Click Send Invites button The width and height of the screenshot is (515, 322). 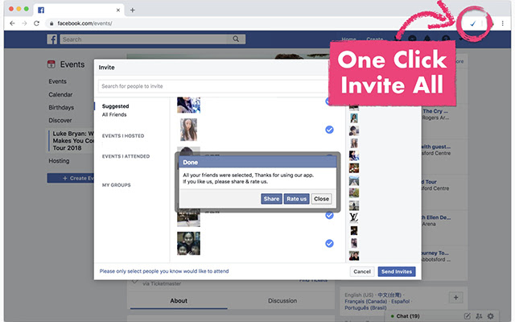coord(397,271)
